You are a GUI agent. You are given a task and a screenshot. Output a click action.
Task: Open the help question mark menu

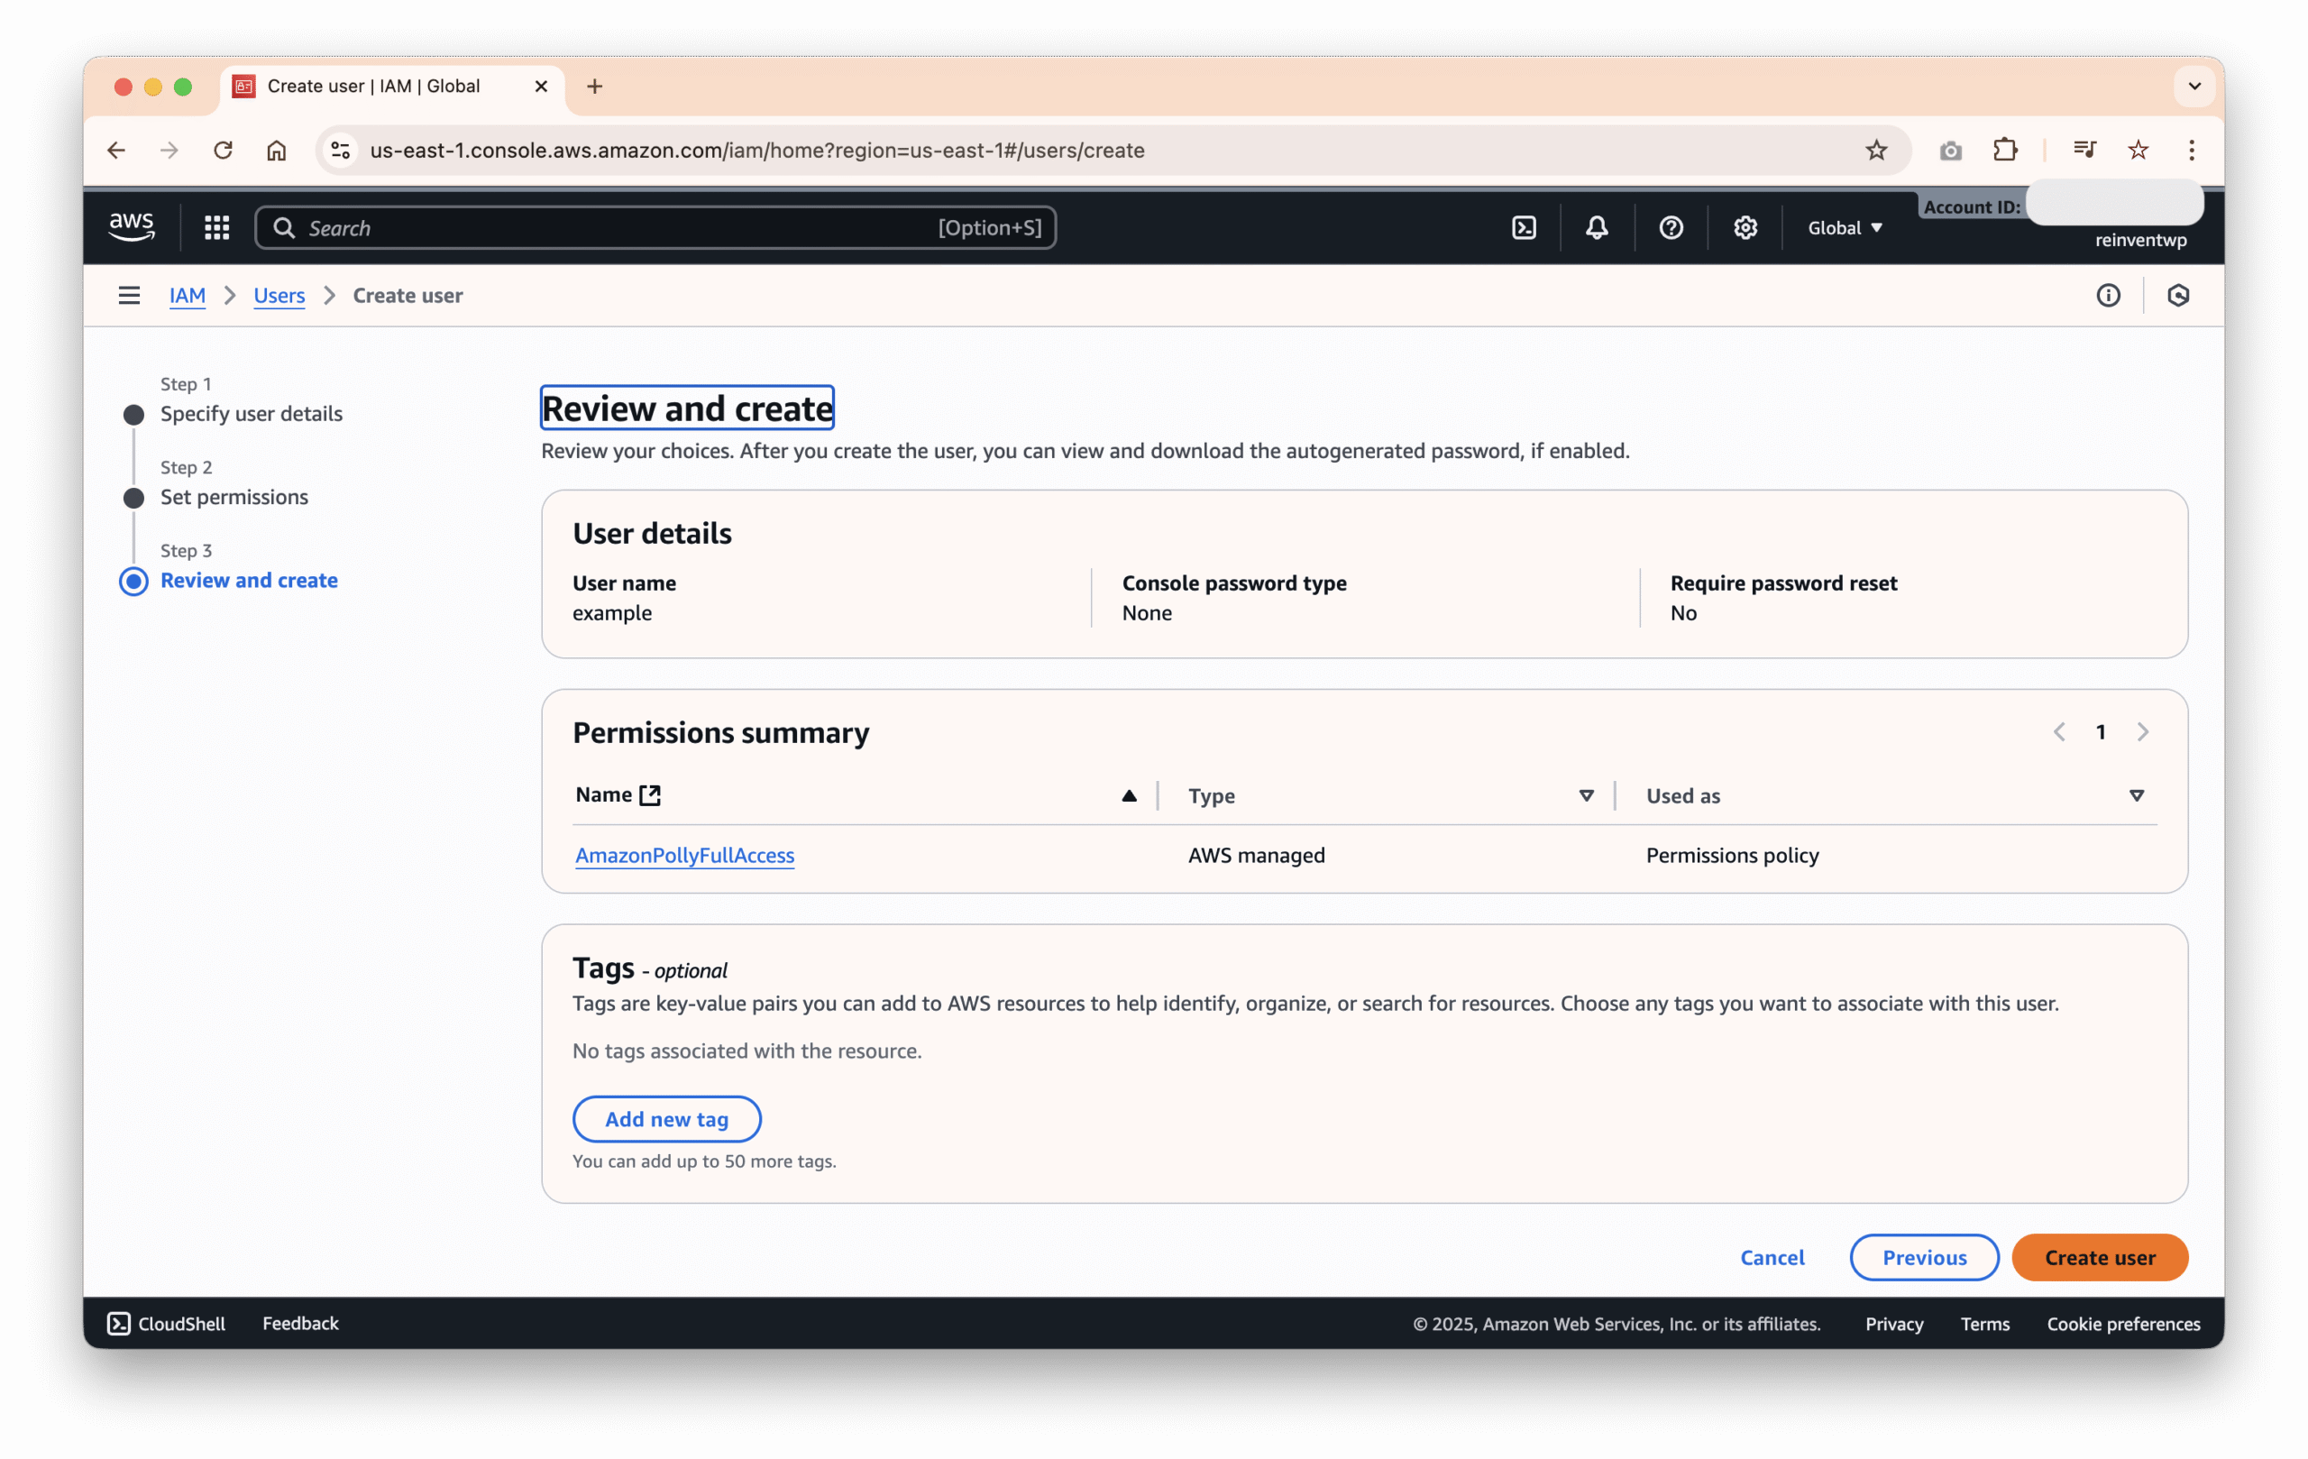[x=1671, y=227]
